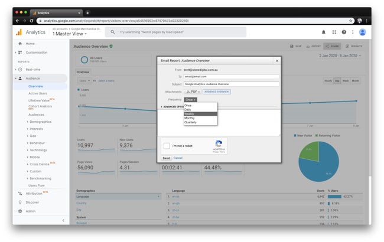The height and width of the screenshot is (242, 384).
Task: Click the Google Analytics logo
Action: tap(19, 32)
